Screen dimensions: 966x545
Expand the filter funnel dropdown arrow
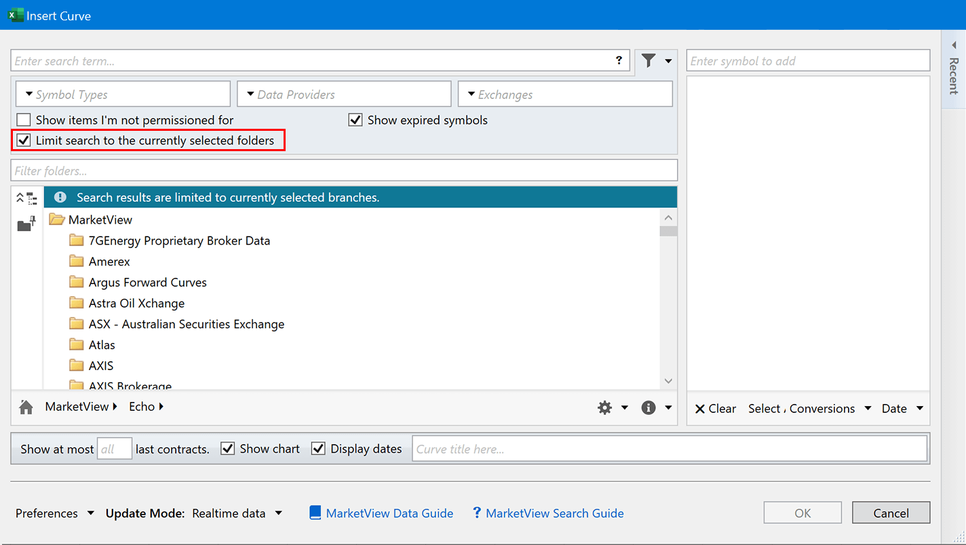(x=668, y=61)
